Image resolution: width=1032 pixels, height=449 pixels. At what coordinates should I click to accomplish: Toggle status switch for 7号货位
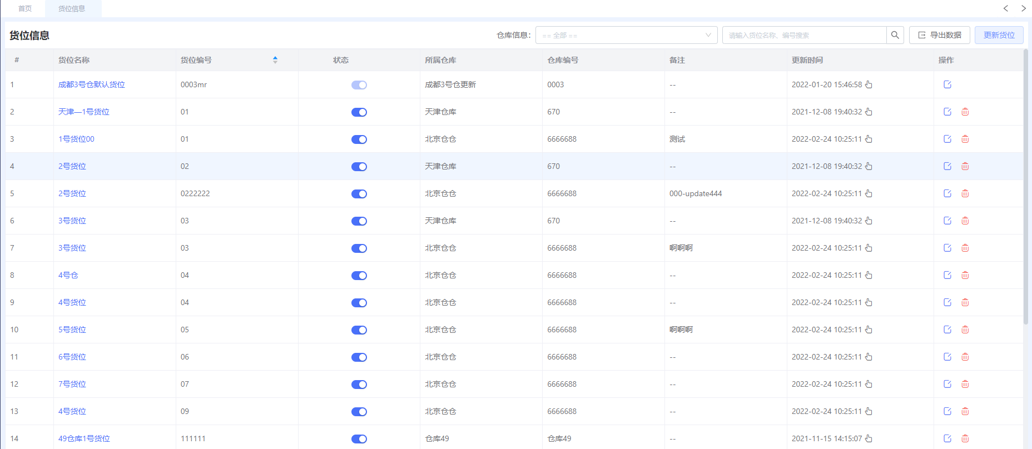(359, 385)
